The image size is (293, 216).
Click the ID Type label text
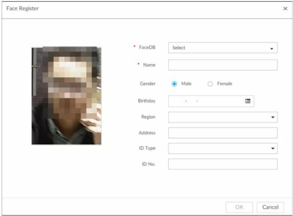147,148
